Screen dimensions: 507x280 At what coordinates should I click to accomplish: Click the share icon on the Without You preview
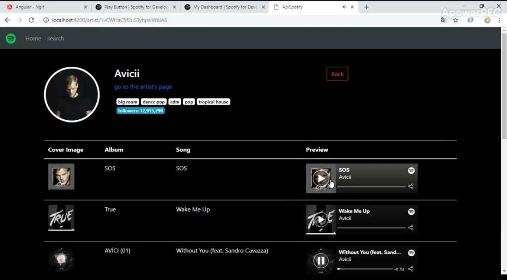click(410, 269)
